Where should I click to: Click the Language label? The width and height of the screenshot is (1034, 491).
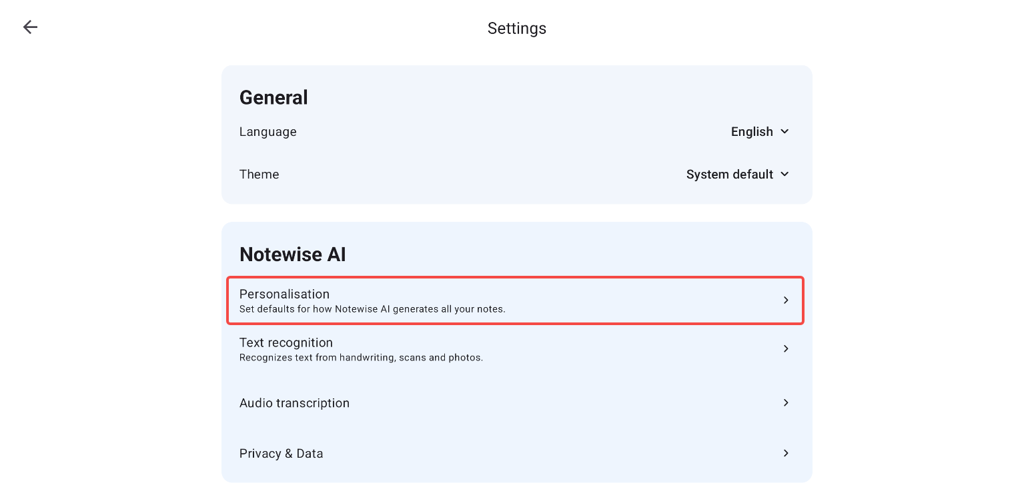(268, 132)
